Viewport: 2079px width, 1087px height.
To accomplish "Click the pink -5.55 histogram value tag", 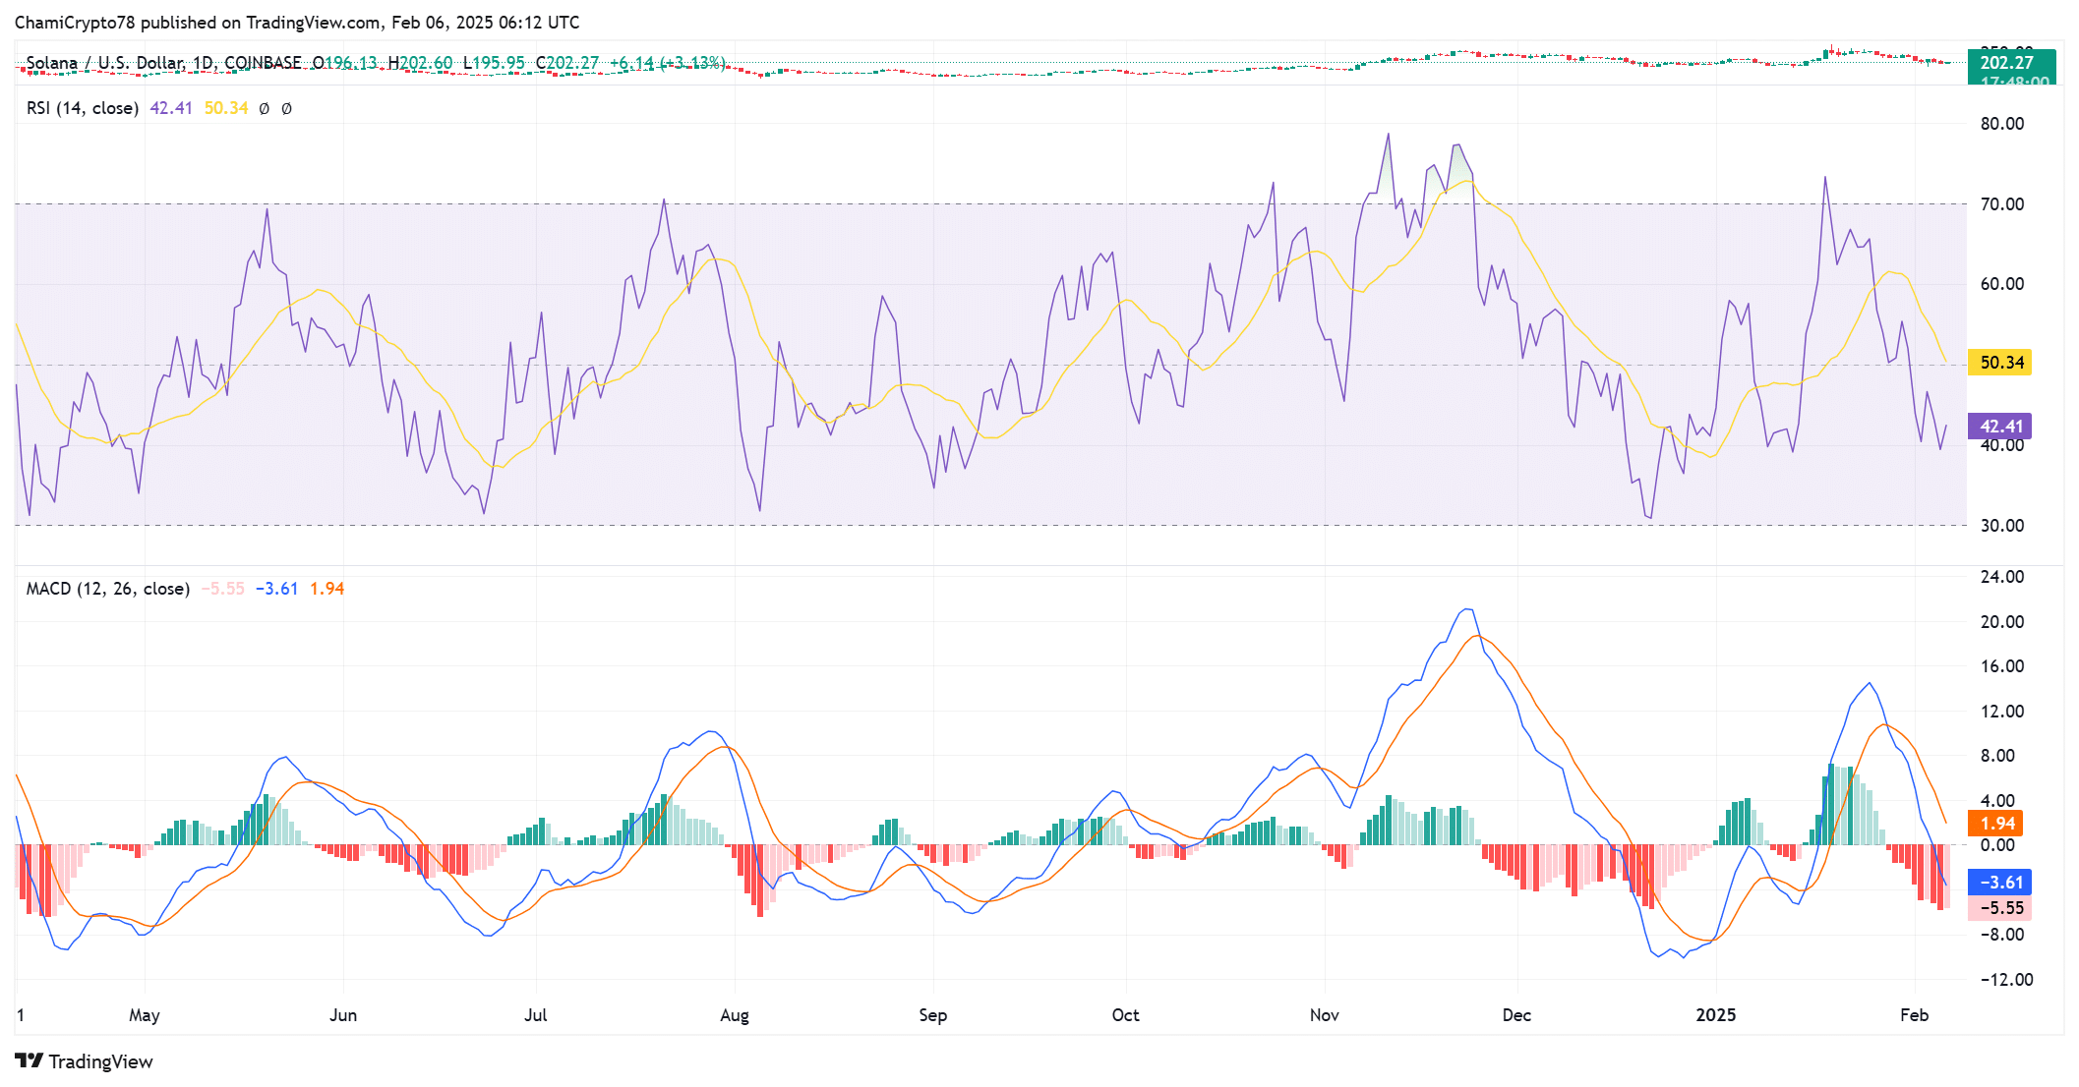I will pyautogui.click(x=2000, y=908).
